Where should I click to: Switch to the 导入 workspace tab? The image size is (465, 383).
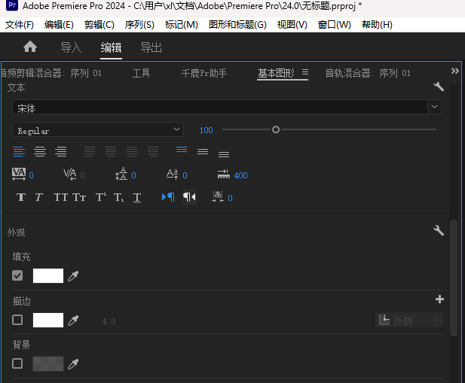click(x=71, y=47)
